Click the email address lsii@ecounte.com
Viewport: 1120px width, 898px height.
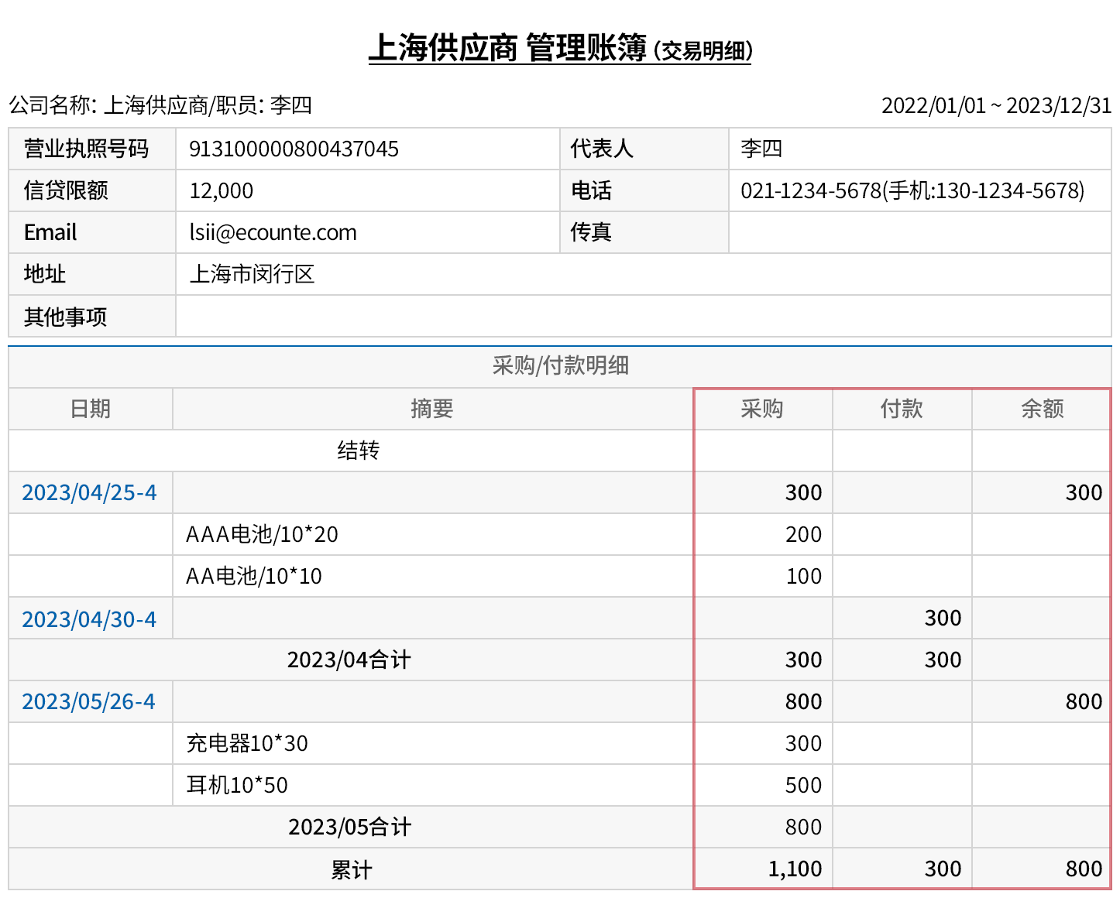[273, 233]
